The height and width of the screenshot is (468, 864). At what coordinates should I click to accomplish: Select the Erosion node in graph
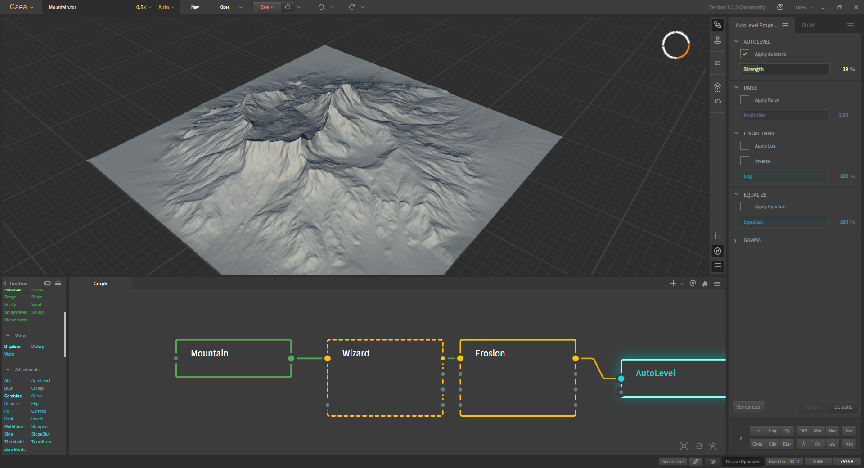pos(517,378)
